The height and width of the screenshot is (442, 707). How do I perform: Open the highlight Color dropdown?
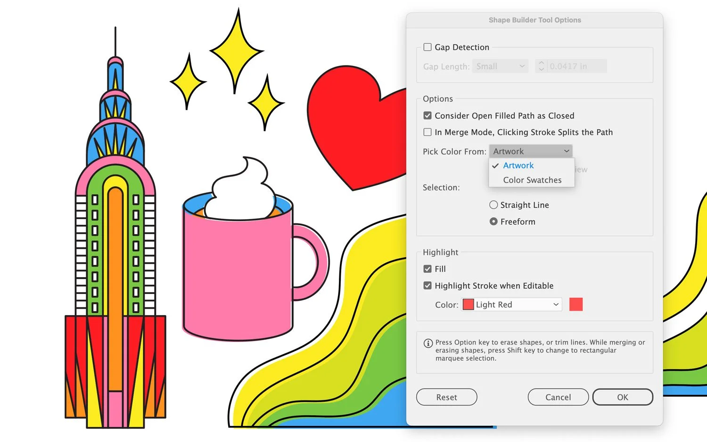tap(511, 304)
